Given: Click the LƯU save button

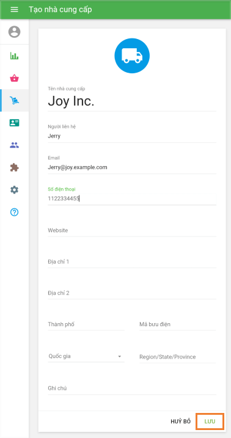Looking at the screenshot, I should [210, 422].
